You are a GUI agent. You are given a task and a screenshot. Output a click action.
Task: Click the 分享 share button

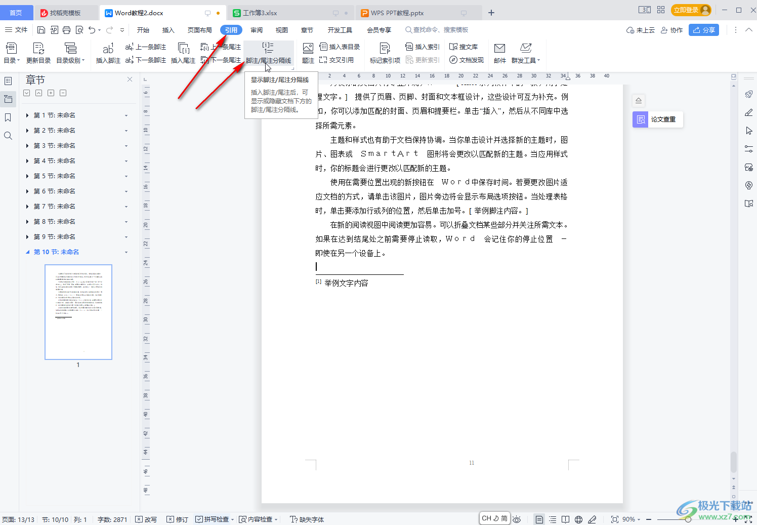pos(704,30)
